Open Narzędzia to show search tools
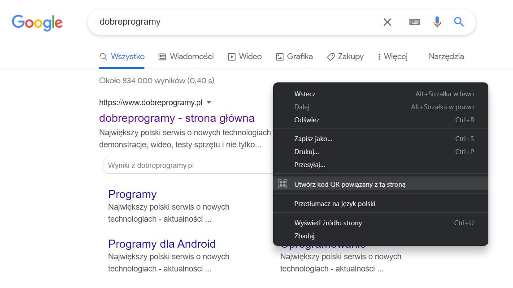 tap(446, 56)
